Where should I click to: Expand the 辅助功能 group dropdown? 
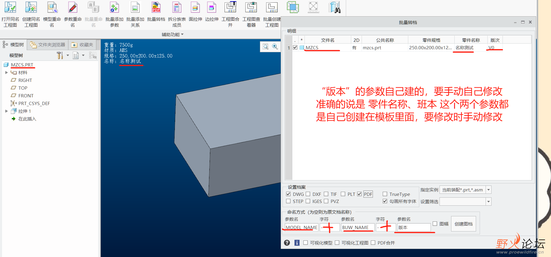pyautogui.click(x=172, y=34)
